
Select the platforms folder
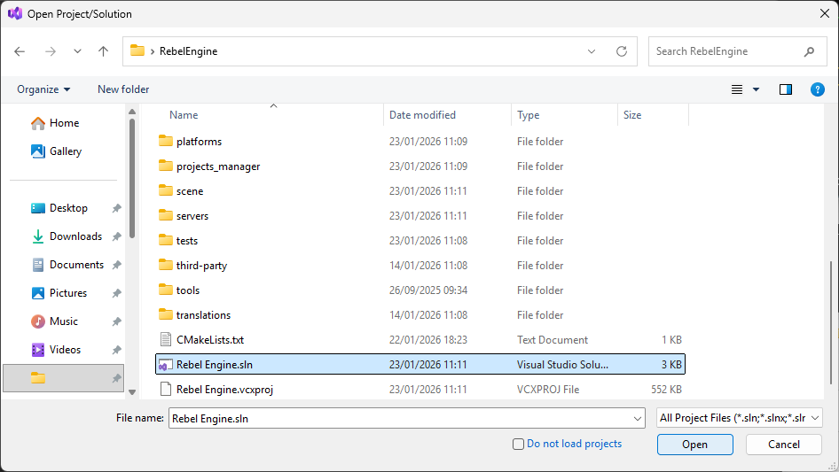(x=420, y=142)
